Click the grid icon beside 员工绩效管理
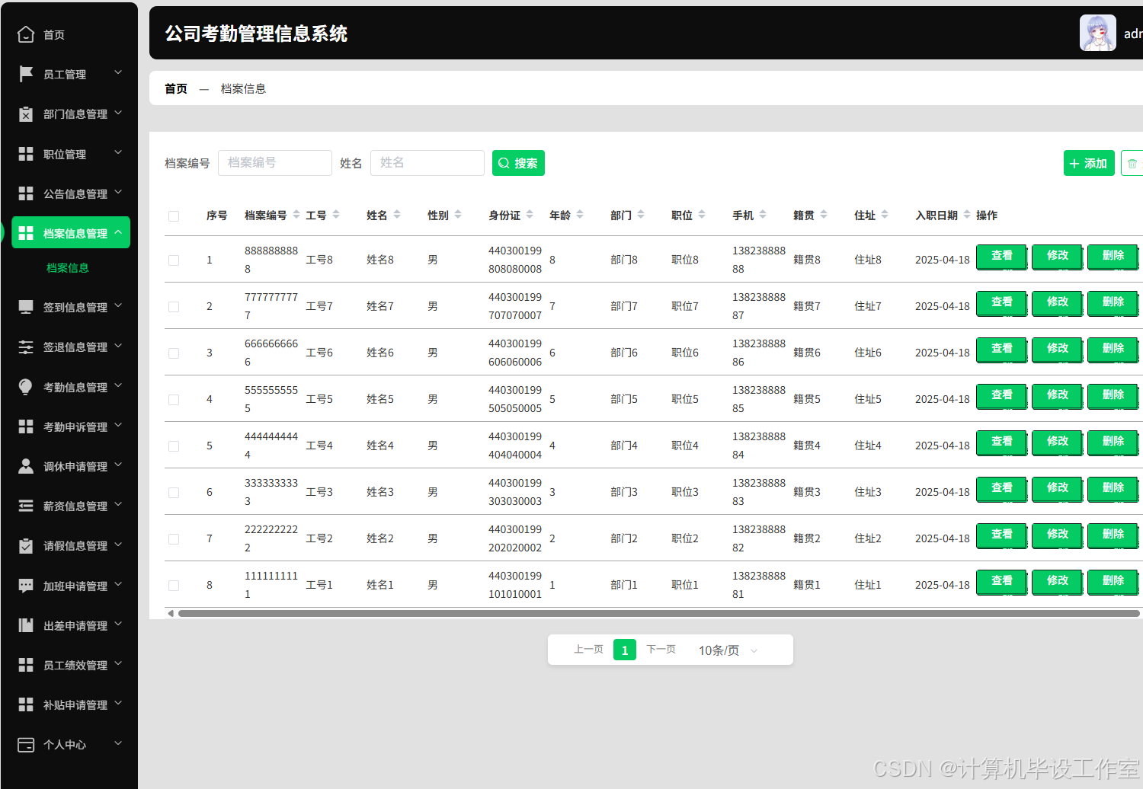1143x789 pixels. click(x=26, y=665)
